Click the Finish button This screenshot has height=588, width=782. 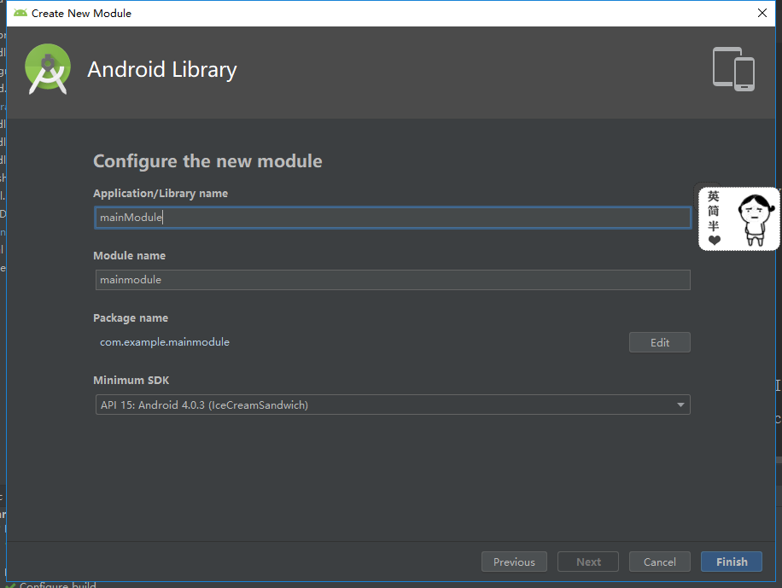[731, 562]
